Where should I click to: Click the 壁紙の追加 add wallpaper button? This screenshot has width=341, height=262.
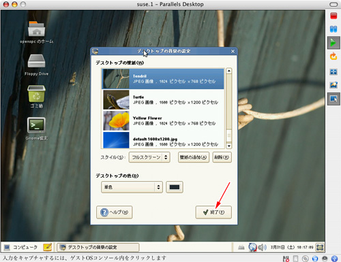point(194,157)
